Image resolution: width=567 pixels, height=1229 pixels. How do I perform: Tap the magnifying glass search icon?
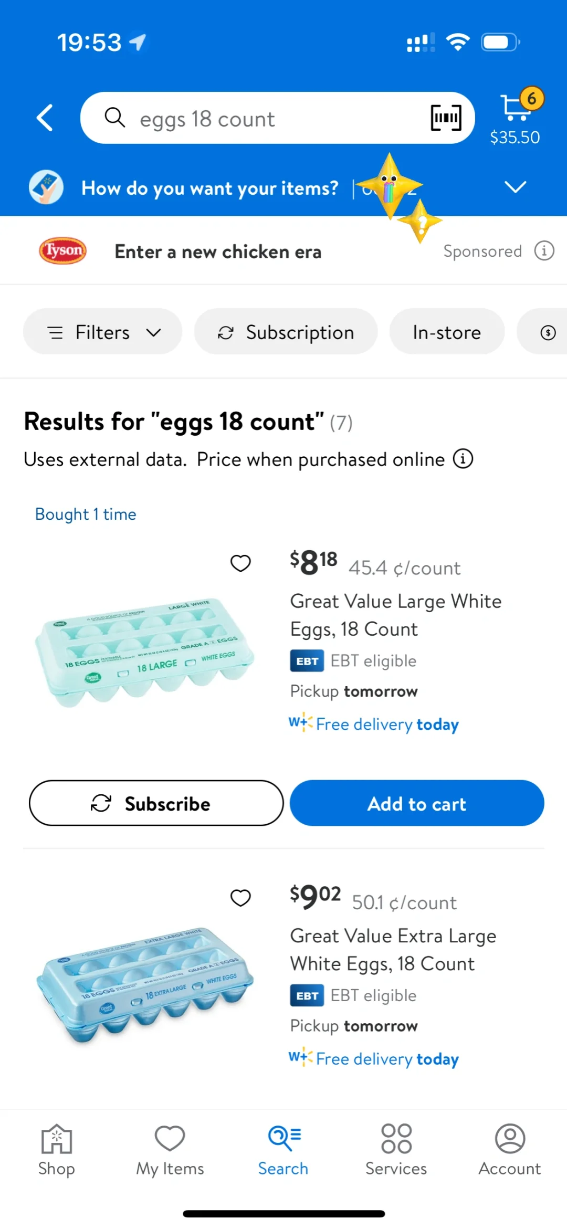[114, 117]
